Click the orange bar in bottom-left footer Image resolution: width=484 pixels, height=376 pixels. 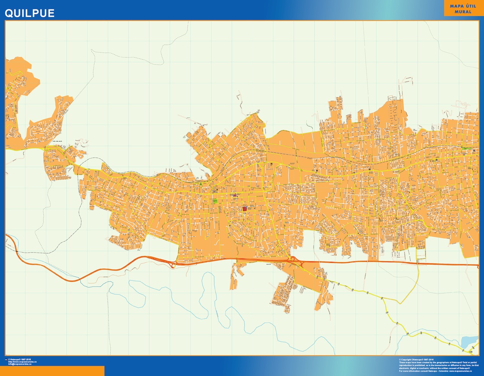[52, 371]
